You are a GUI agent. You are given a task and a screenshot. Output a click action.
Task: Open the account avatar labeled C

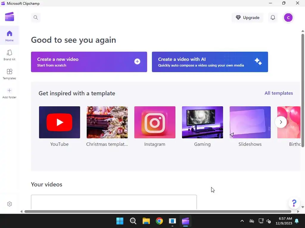coord(288,18)
